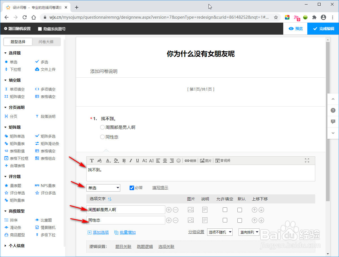
Task: Edit the 同性恋 option text field
Action: [x=126, y=220]
